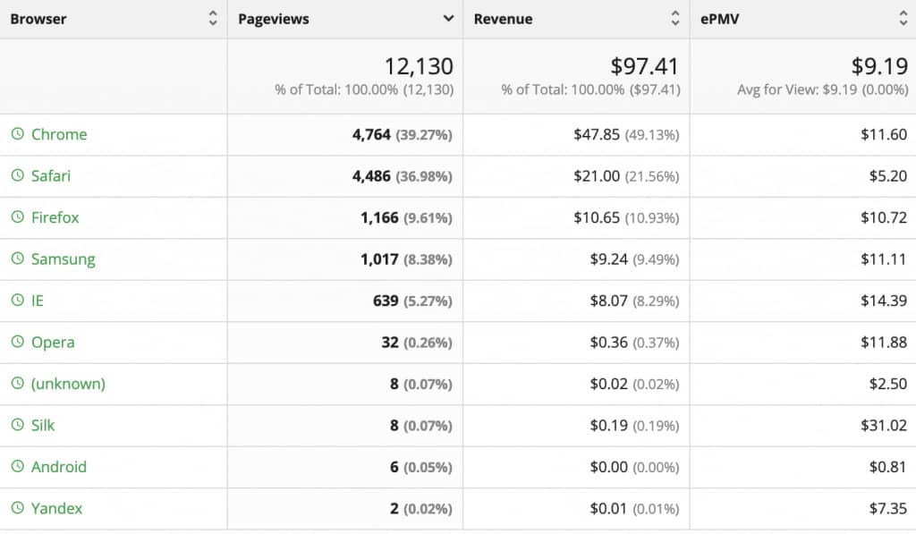916x534 pixels.
Task: Click the Browser column header
Action: tap(36, 18)
